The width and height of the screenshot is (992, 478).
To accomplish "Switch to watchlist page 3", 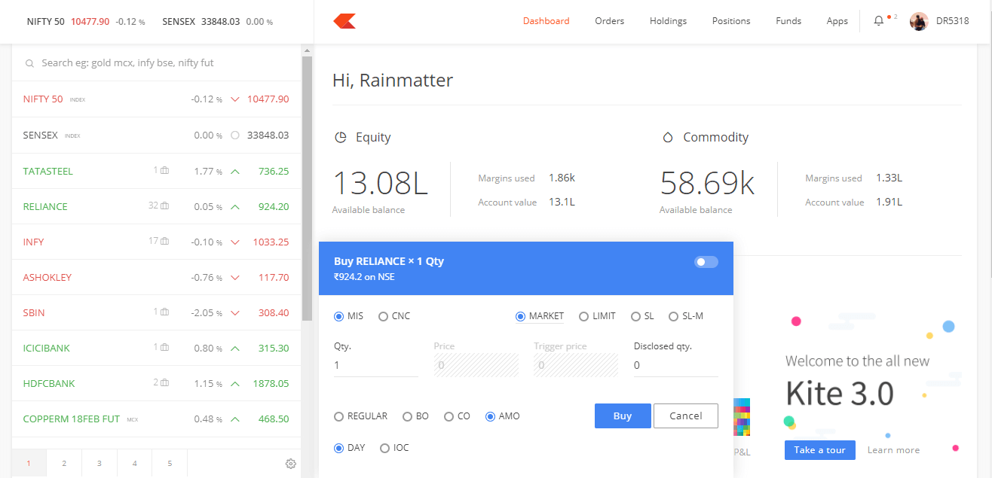I will 100,464.
